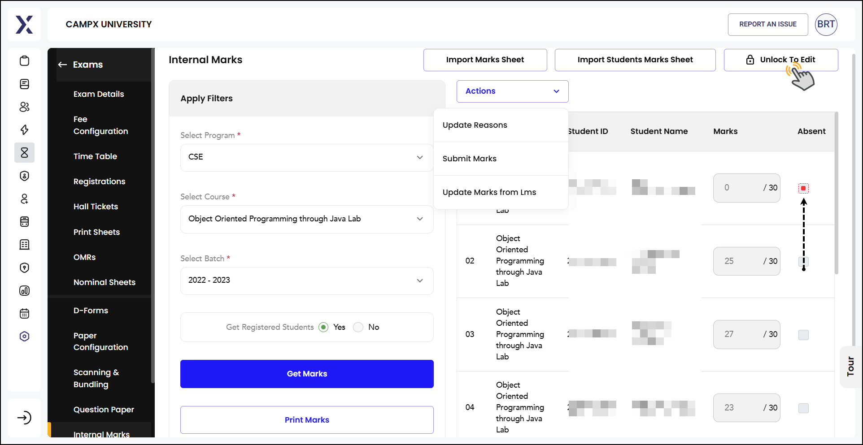
Task: Choose Update Marks from Lms
Action: (x=501, y=192)
